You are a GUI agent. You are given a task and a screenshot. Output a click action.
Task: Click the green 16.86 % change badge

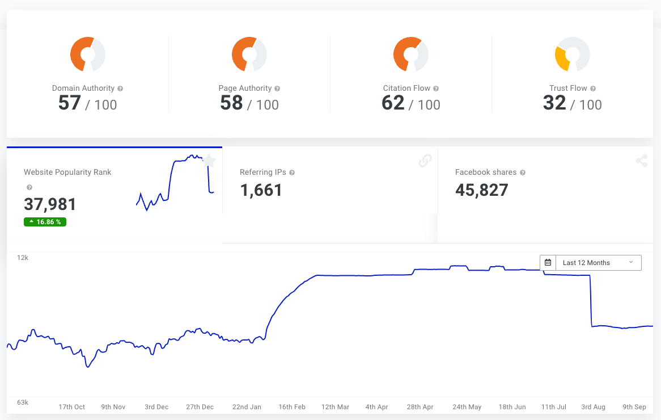(x=45, y=222)
